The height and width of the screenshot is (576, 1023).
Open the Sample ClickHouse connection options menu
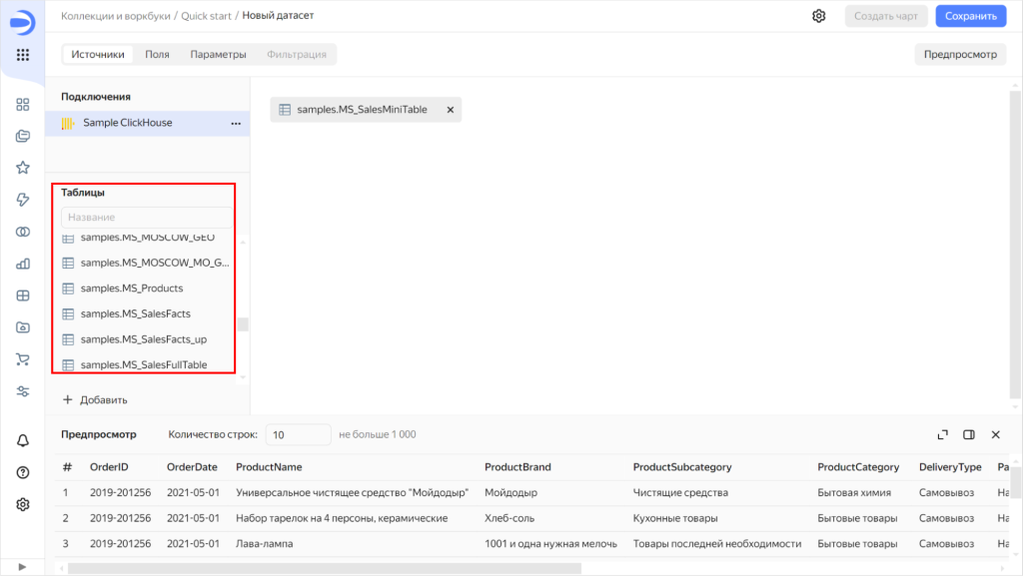pos(235,123)
